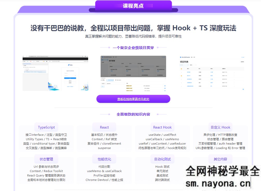Click the text URL参数管理 / Loading 和 Error 管理
261x191 pixels.
[x=220, y=148]
